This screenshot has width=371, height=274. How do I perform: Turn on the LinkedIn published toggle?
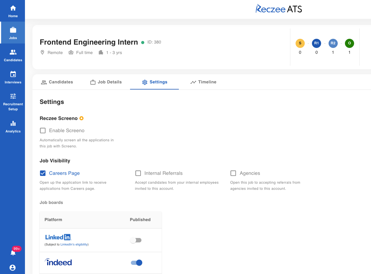136,240
